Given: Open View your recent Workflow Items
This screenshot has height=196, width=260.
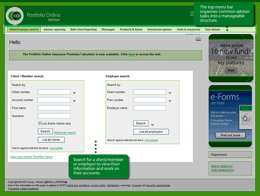Looking at the screenshot, I should pyautogui.click(x=31, y=157).
